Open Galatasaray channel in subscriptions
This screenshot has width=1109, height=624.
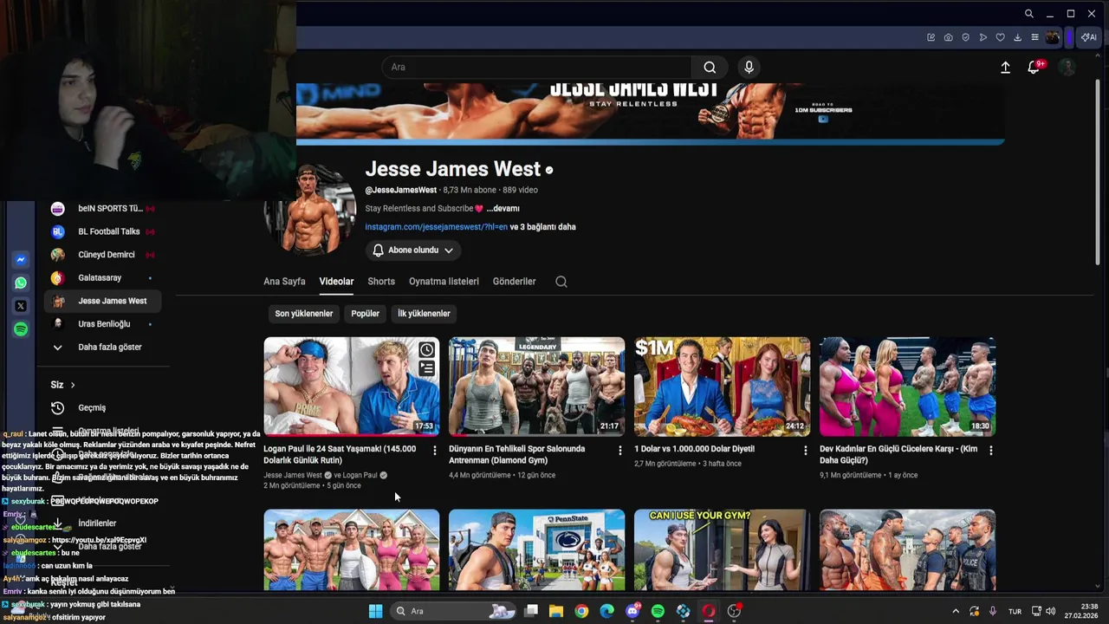[102, 278]
